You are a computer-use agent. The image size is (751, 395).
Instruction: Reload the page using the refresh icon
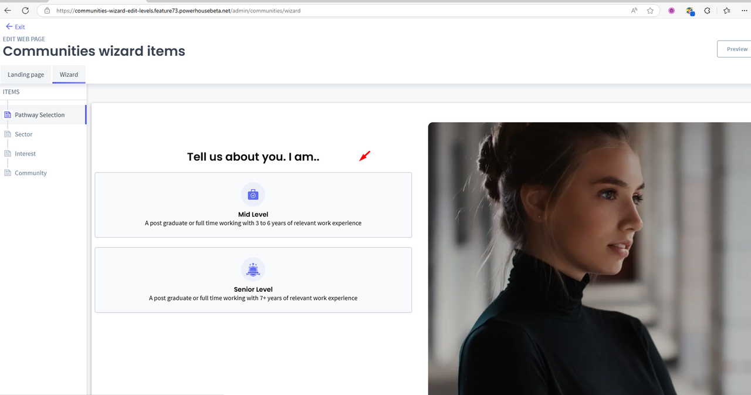point(25,11)
